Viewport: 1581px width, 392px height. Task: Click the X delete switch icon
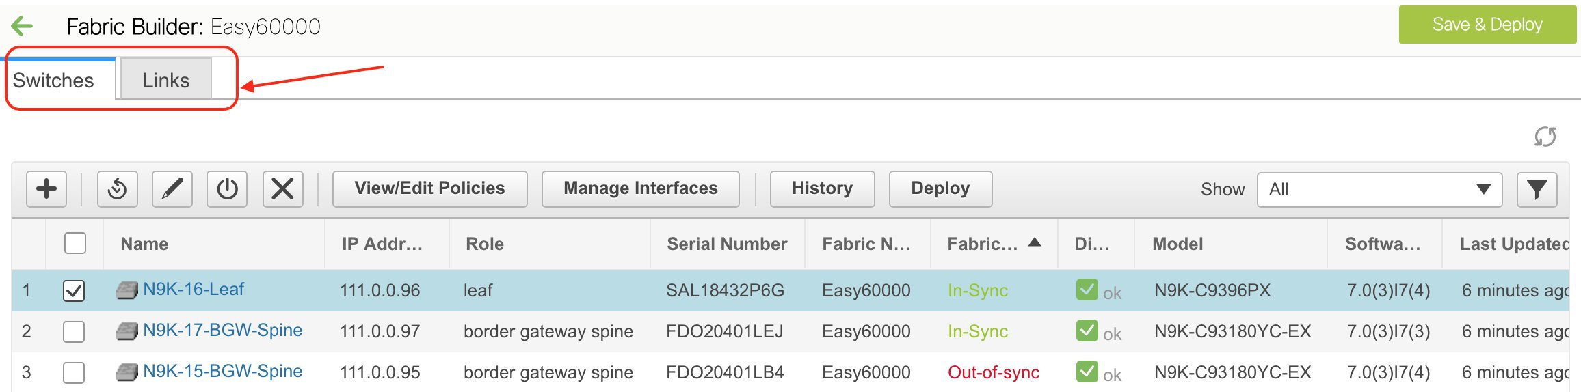point(282,188)
